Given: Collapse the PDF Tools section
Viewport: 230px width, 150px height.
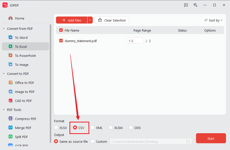Looking at the screenshot, I should point(4,110).
